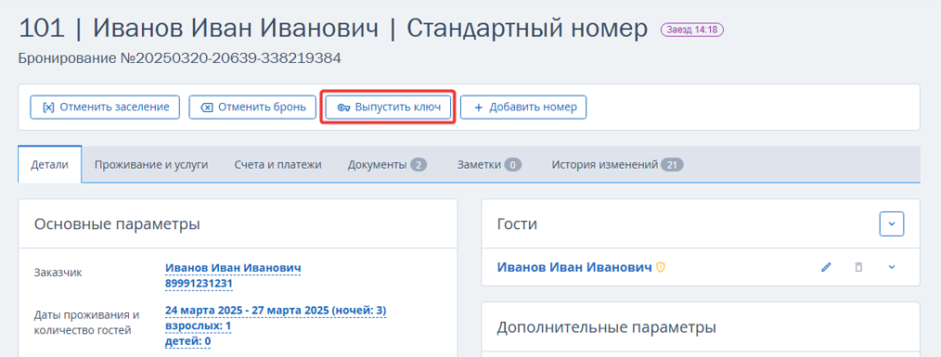Open the Детали tab
The image size is (941, 357).
(x=50, y=164)
